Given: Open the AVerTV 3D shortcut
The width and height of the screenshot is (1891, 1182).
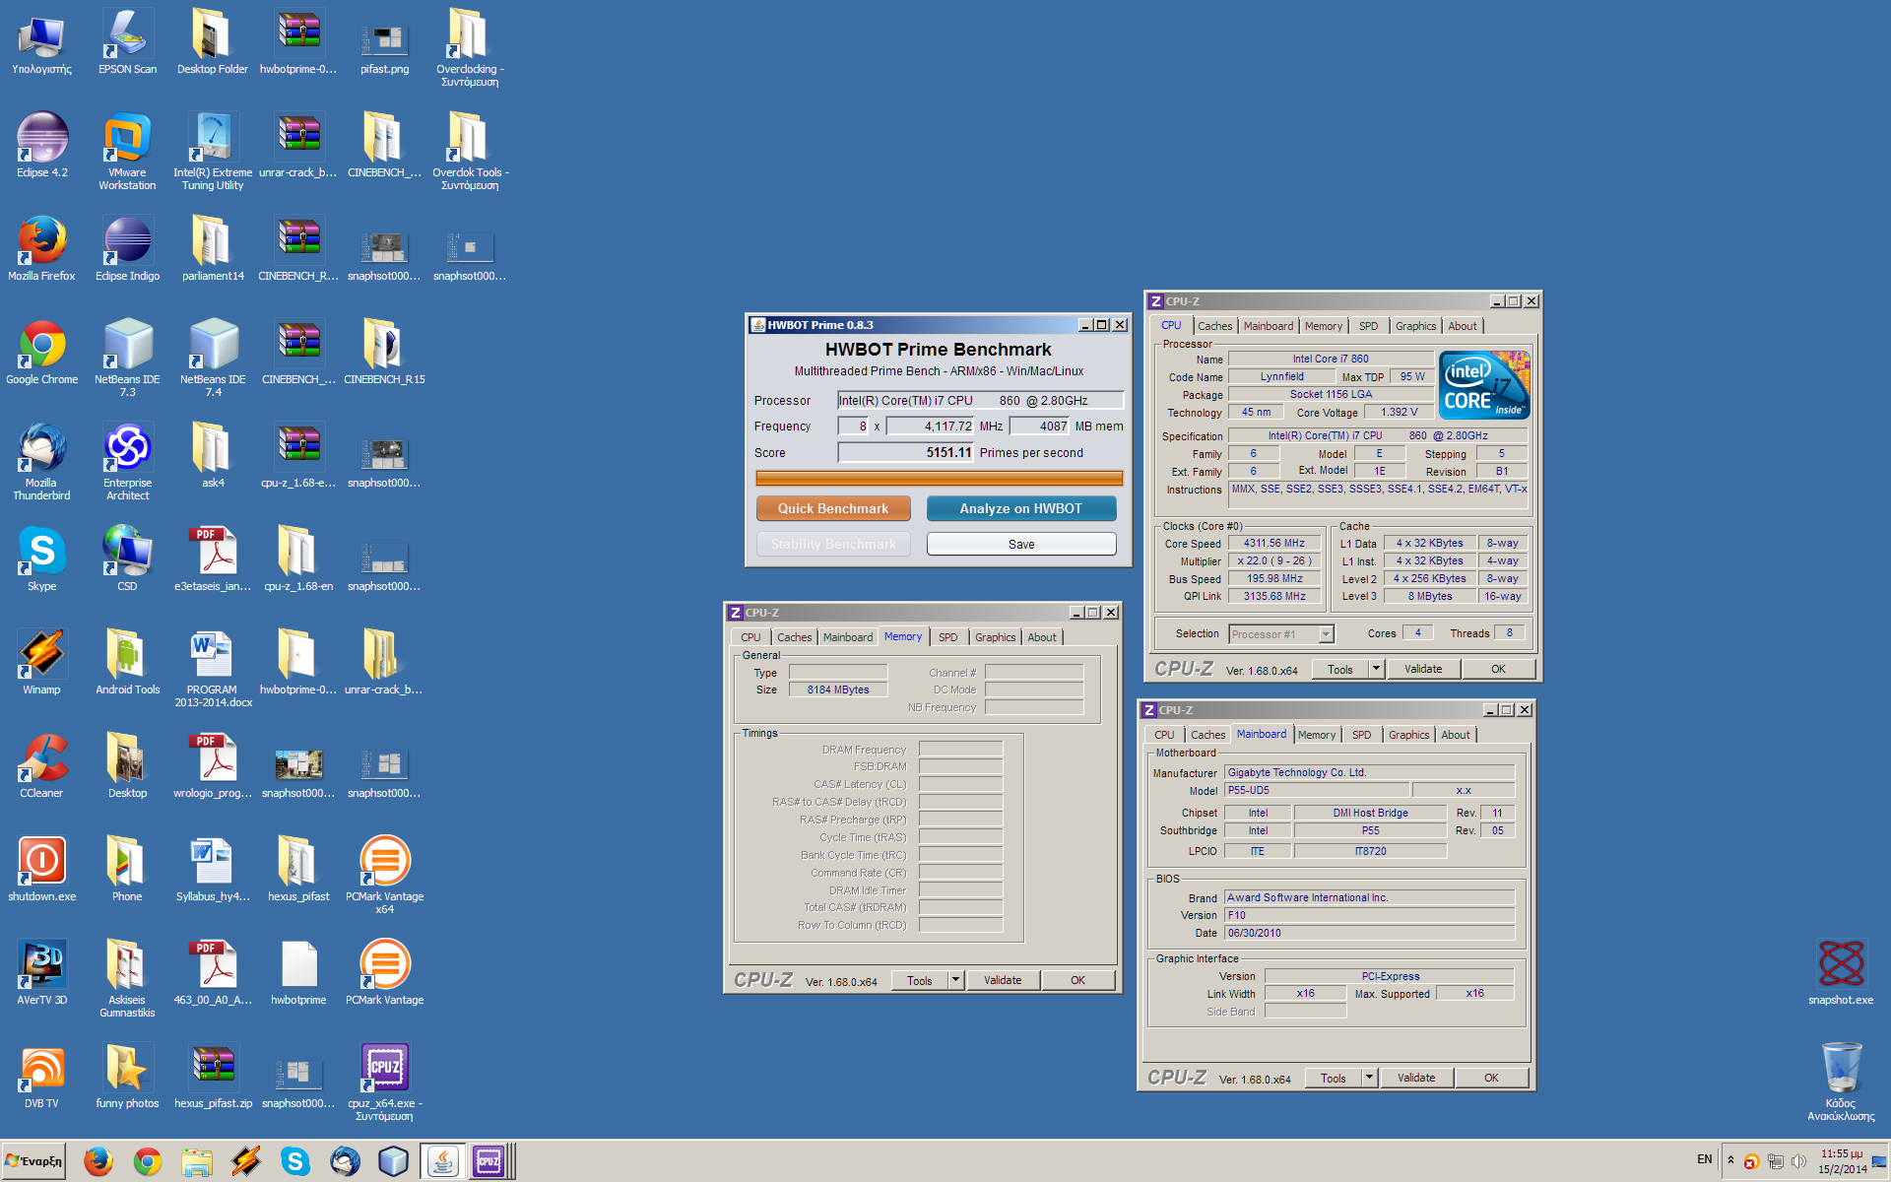Looking at the screenshot, I should click(x=42, y=973).
